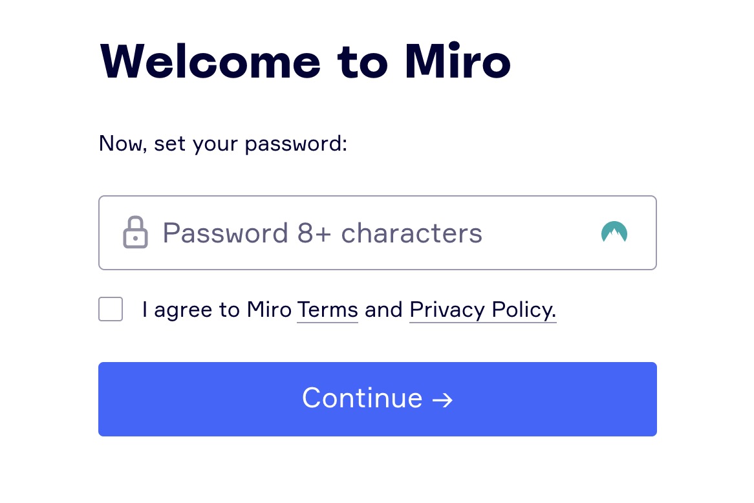Image resolution: width=754 pixels, height=503 pixels.
Task: Click the arrow icon on Continue button
Action: [x=442, y=400]
